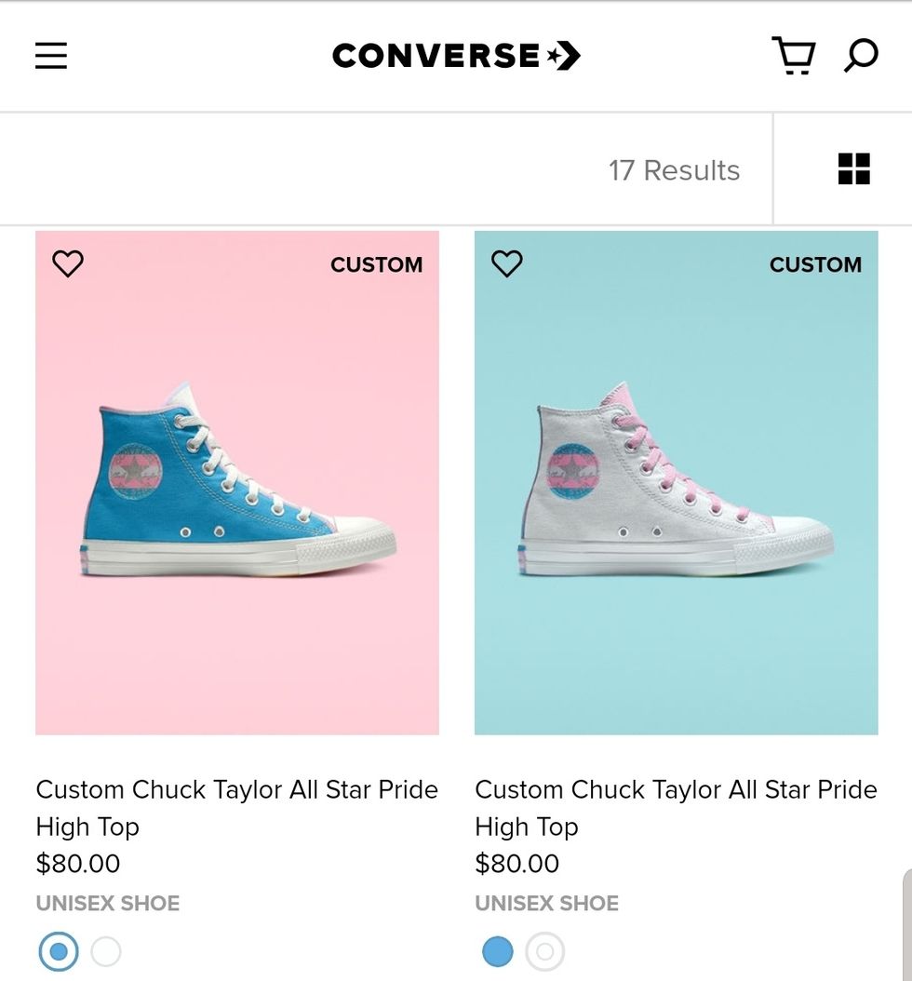This screenshot has width=912, height=981.
Task: Click the 17 Results count text
Action: click(x=674, y=170)
